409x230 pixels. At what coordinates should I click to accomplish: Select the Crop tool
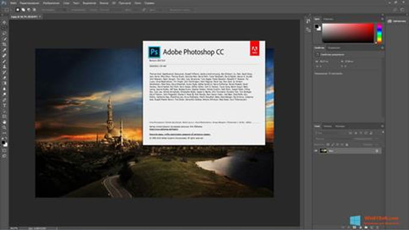coord(4,45)
